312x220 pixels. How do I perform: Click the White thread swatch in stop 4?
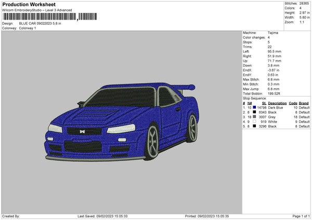click(254, 121)
